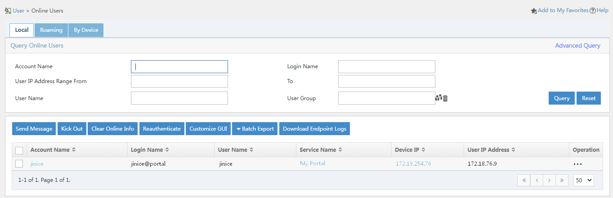Sort by Login Name column arrows
This screenshot has height=198, width=613.
(x=167, y=150)
